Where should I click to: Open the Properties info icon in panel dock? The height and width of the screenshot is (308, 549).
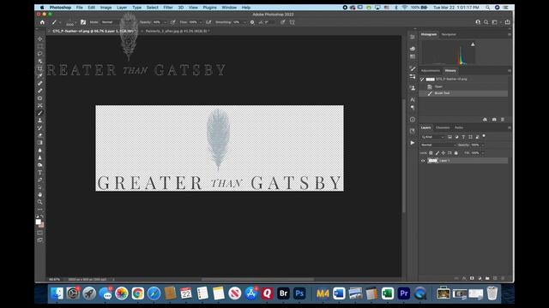point(413,120)
